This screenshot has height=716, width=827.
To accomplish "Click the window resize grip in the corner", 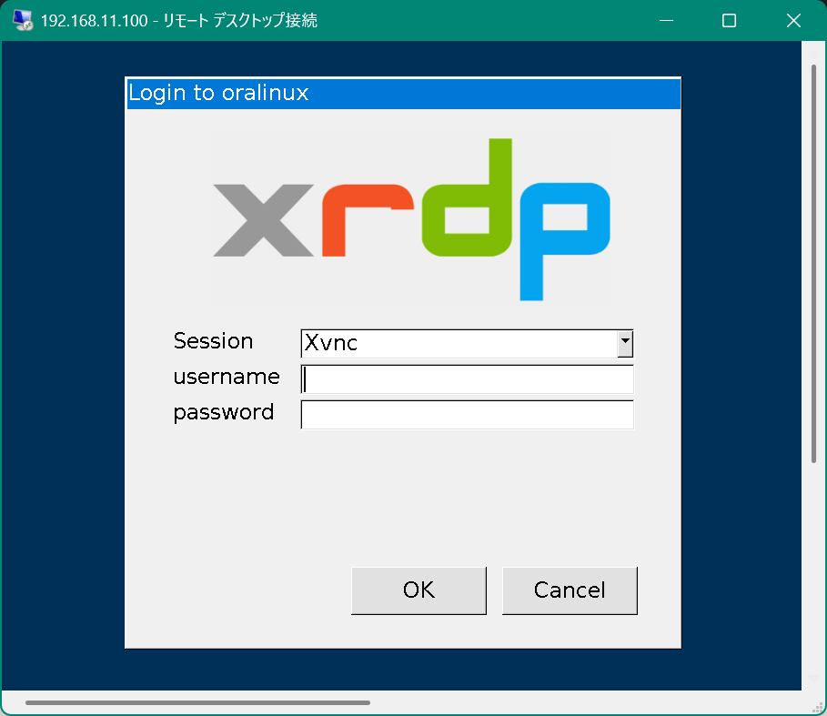I will (818, 707).
